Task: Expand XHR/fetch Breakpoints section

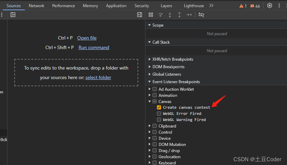Action: click(149, 59)
